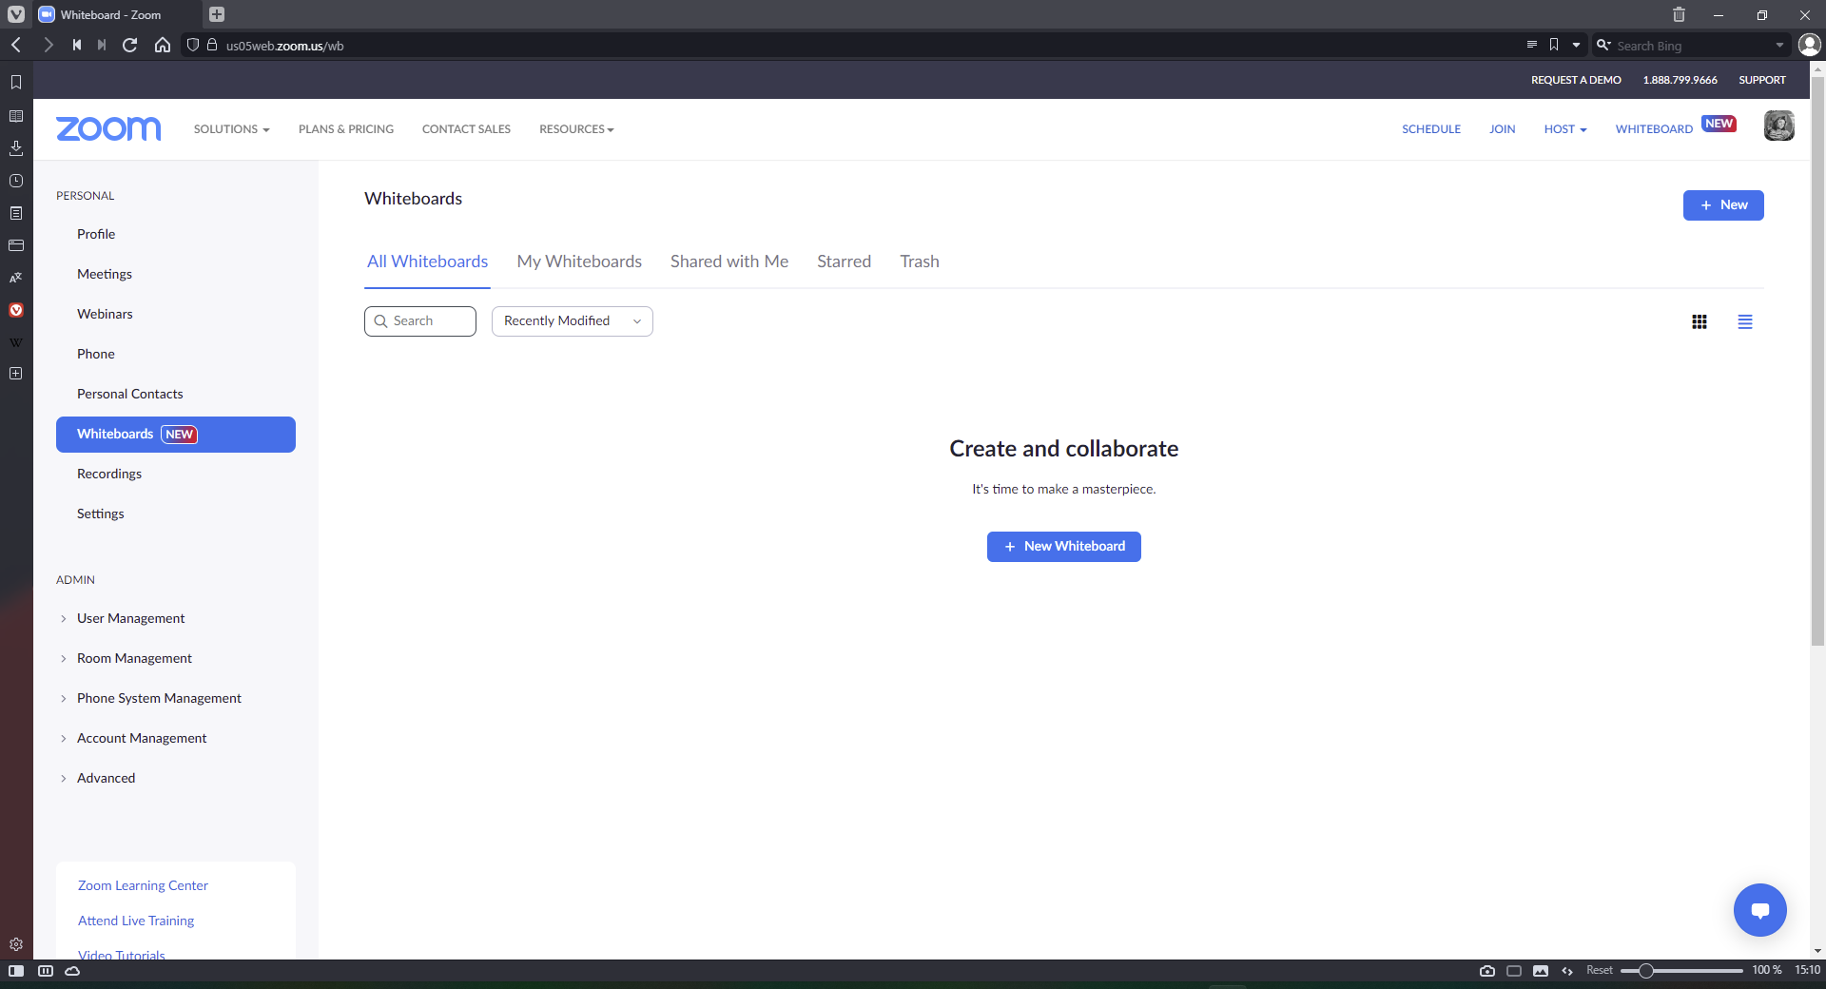1826x989 pixels.
Task: Open Settings in sidebar
Action: (x=101, y=514)
